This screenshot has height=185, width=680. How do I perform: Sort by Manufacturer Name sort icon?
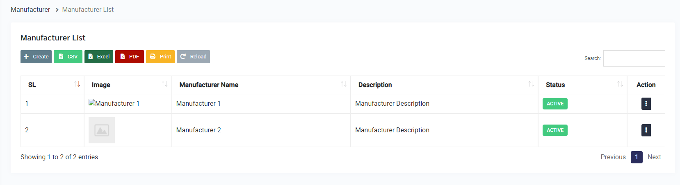coord(344,84)
